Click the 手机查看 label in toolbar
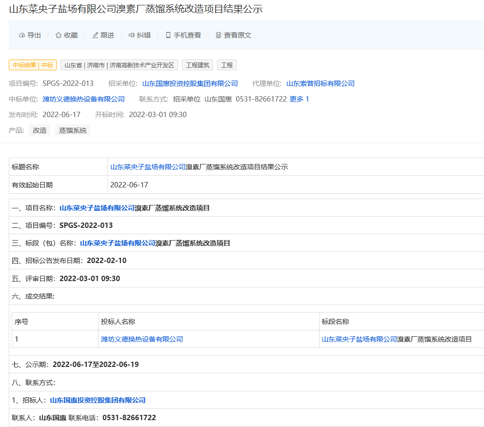The width and height of the screenshot is (484, 427). click(x=187, y=35)
